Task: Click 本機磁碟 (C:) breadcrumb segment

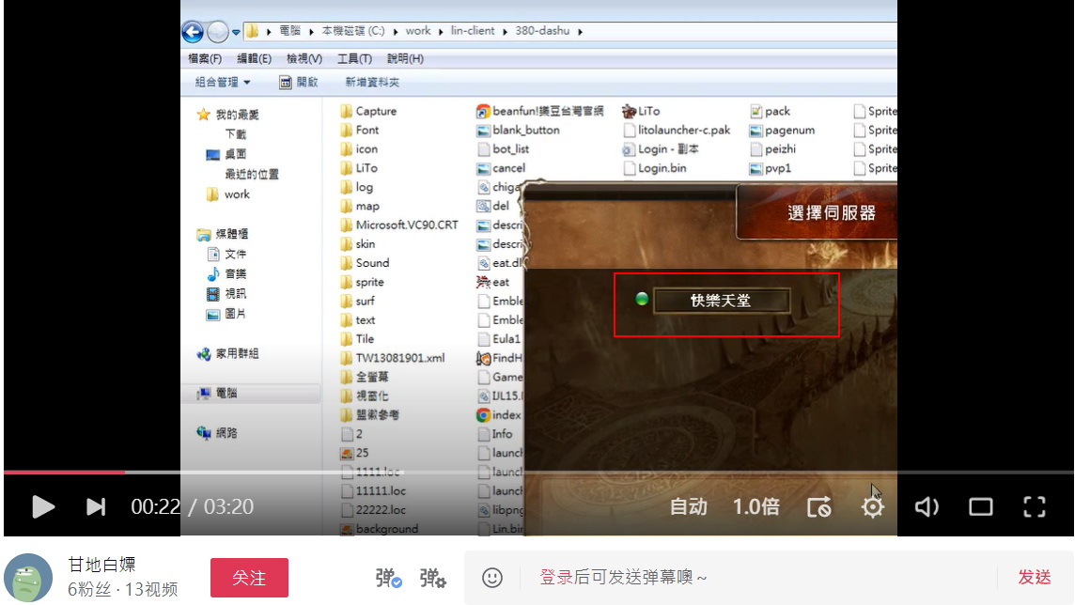Action: coord(353,31)
